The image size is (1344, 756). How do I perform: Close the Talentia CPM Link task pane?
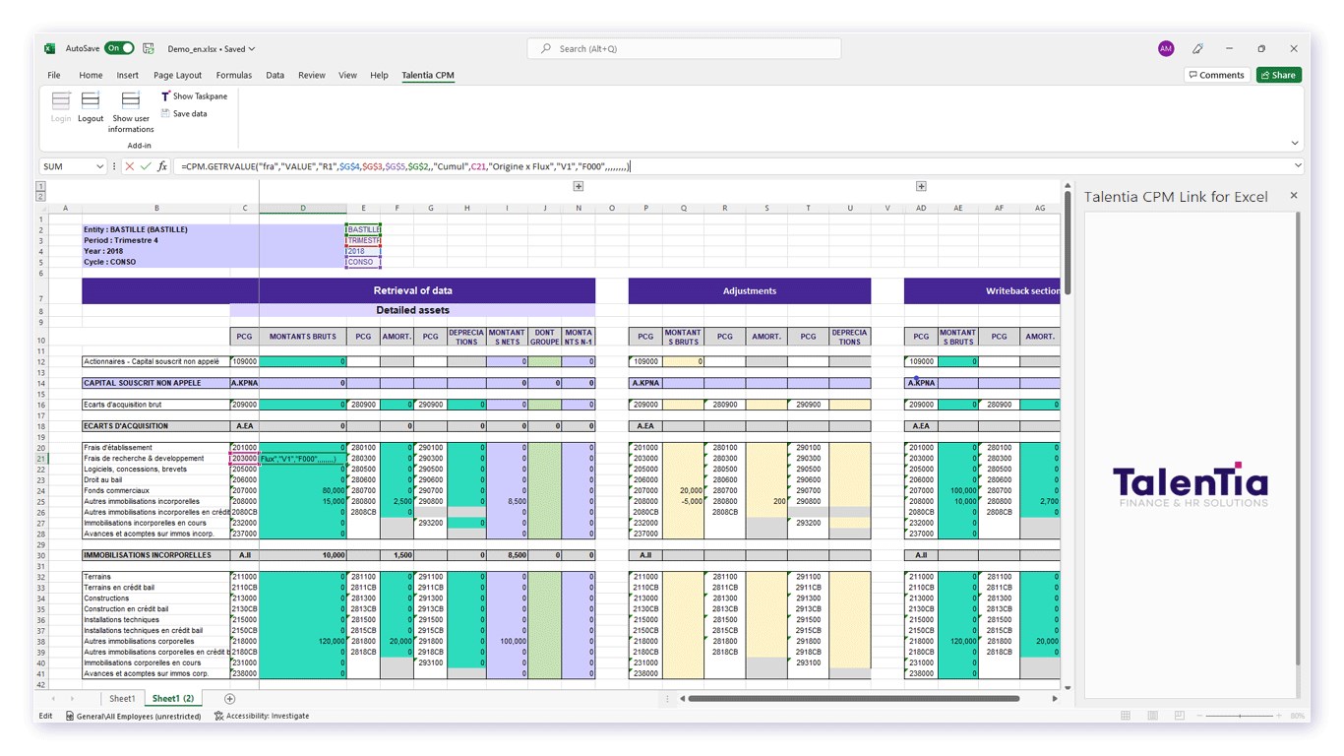(1294, 196)
